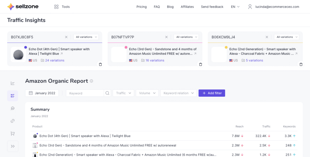
Task: Click the 7.8M reach value
Action: pyautogui.click(x=236, y=136)
